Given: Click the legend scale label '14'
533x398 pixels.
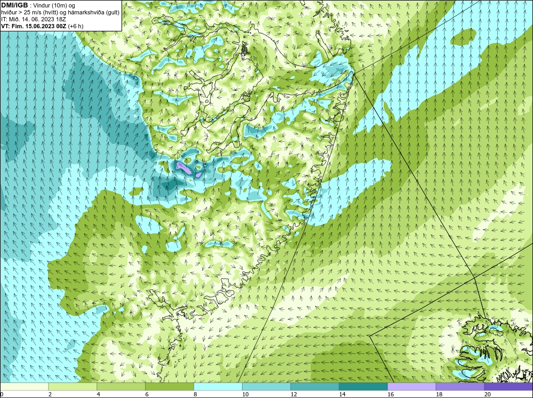Looking at the screenshot, I should [x=342, y=394].
